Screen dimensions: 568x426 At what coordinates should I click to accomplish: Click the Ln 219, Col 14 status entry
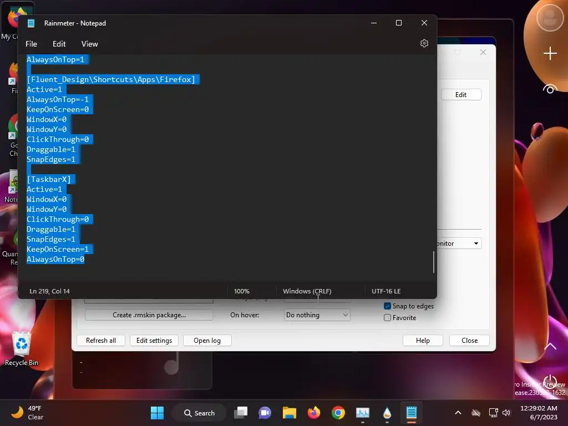(x=49, y=291)
